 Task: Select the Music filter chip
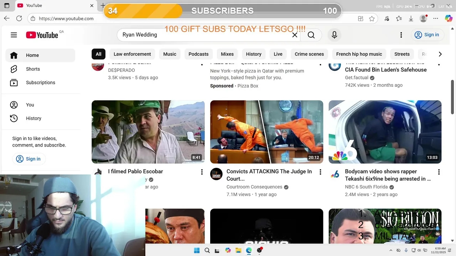click(x=170, y=54)
